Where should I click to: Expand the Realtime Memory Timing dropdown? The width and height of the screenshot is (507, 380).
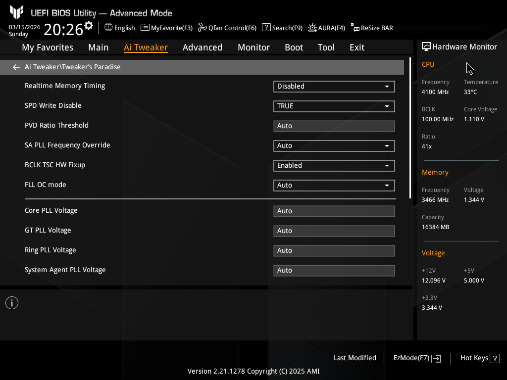click(x=334, y=86)
